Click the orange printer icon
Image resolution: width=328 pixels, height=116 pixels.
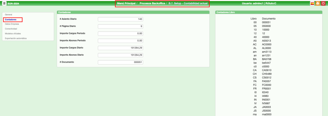tap(318, 3)
